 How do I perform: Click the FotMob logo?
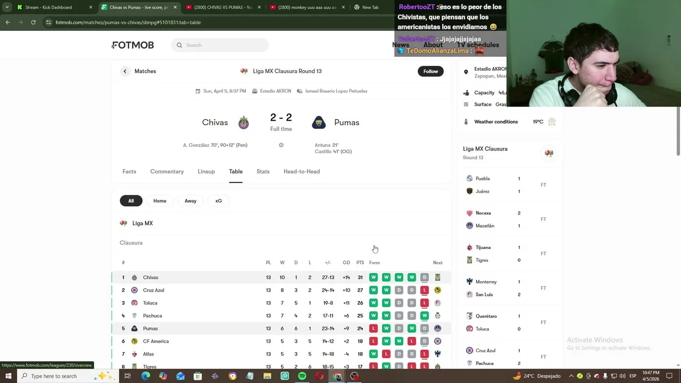point(133,45)
